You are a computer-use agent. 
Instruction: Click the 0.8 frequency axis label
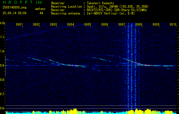point(2,80)
